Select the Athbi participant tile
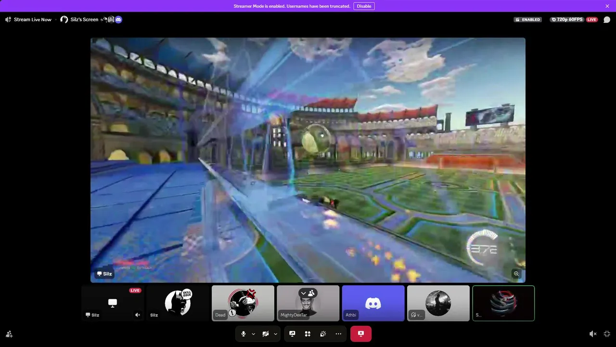The height and width of the screenshot is (347, 616). point(373,303)
